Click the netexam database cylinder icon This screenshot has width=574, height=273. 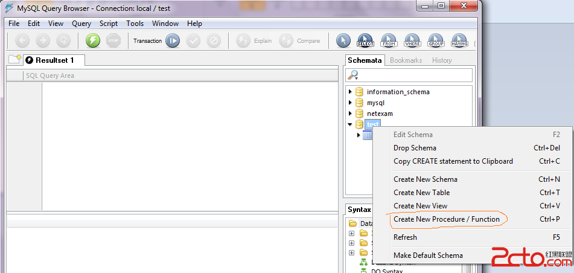359,114
